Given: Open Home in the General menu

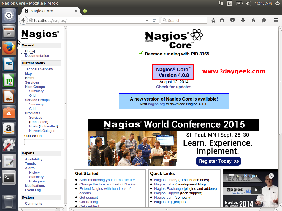Looking at the screenshot, I should coord(30,51).
